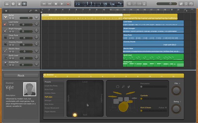
Task: Choose the Crash the Party preset
Action: click(51, 86)
